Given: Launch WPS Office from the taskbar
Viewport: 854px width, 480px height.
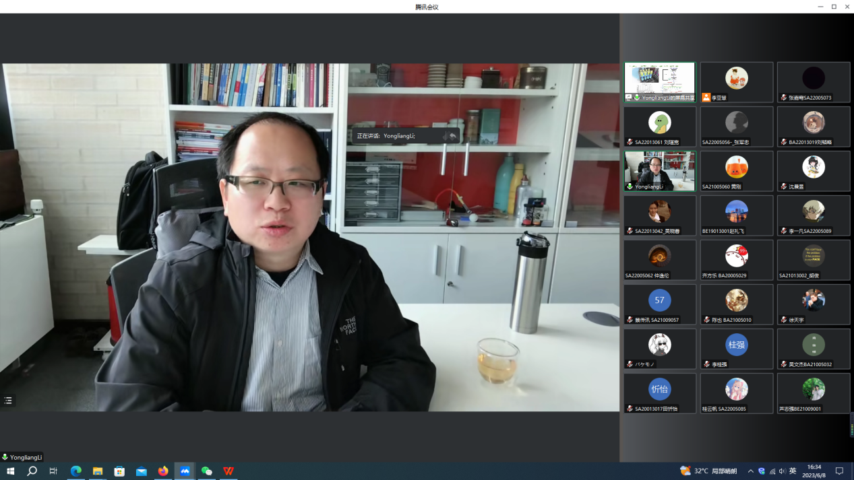Looking at the screenshot, I should pos(228,471).
